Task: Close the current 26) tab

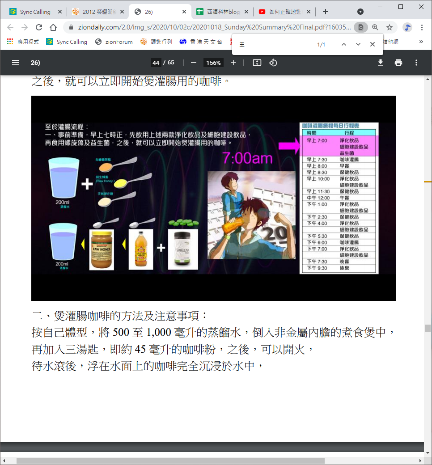Action: coord(184,12)
